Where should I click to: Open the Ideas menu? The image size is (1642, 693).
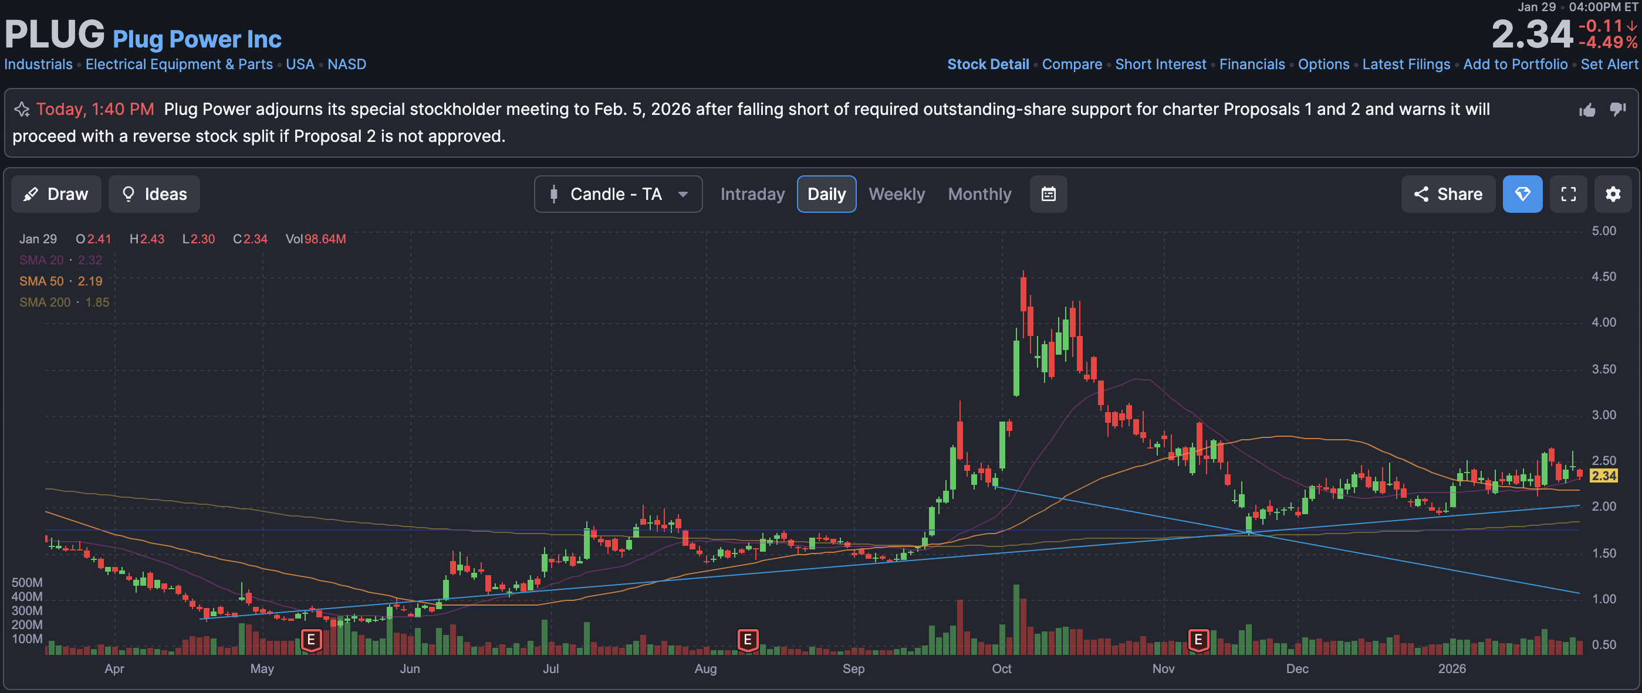[154, 194]
